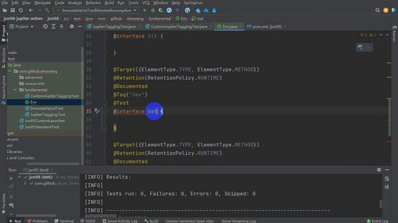Close the Env.java editor tab

point(241,27)
